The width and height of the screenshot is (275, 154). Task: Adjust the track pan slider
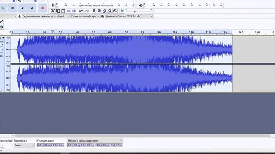pos(2,50)
